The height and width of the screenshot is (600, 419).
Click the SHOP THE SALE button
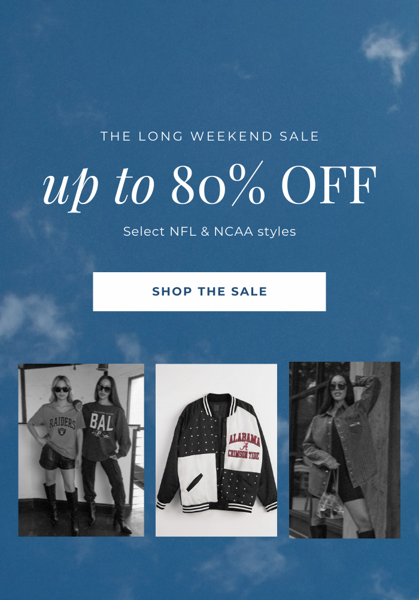209,291
